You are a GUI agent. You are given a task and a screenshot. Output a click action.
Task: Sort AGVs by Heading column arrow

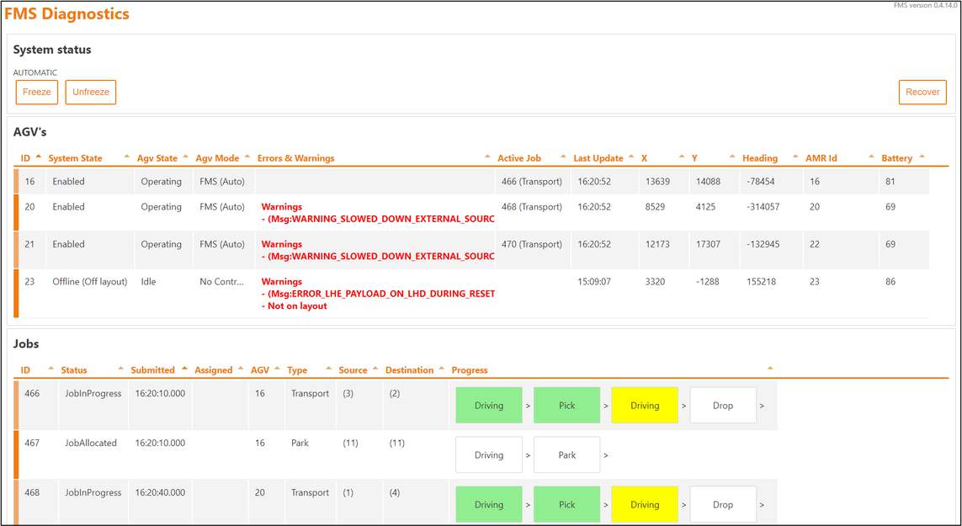pyautogui.click(x=795, y=158)
